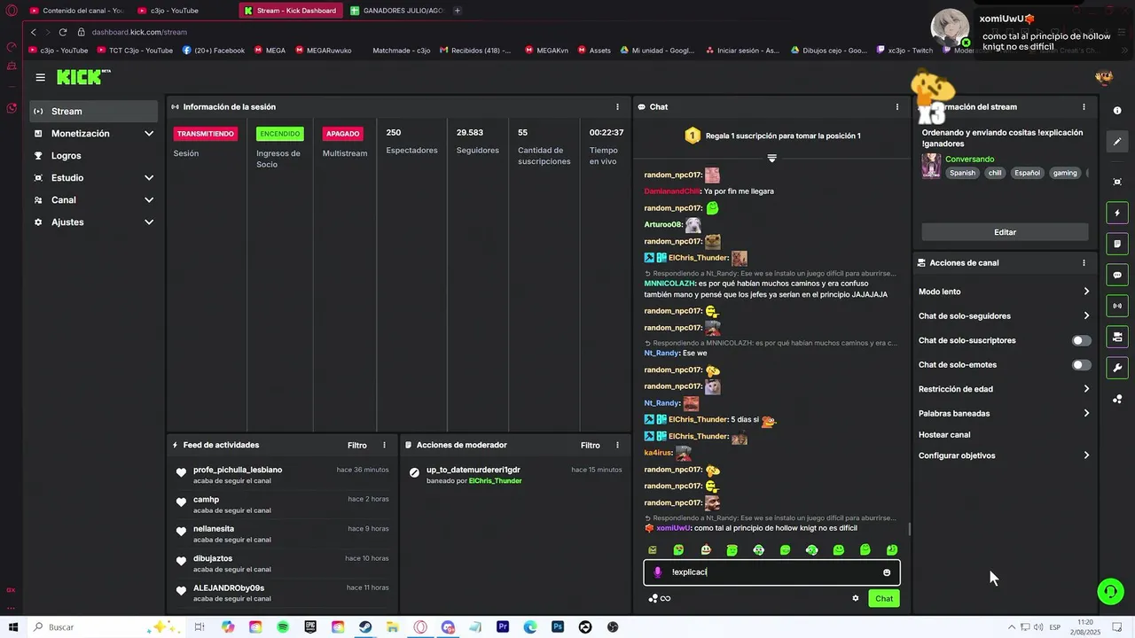This screenshot has width=1135, height=638.
Task: Open Chat de solo-seguidores settings
Action: (x=1005, y=316)
